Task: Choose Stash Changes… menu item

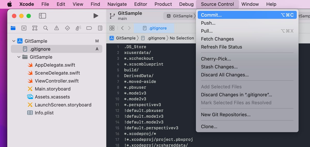Action: tap(247, 67)
